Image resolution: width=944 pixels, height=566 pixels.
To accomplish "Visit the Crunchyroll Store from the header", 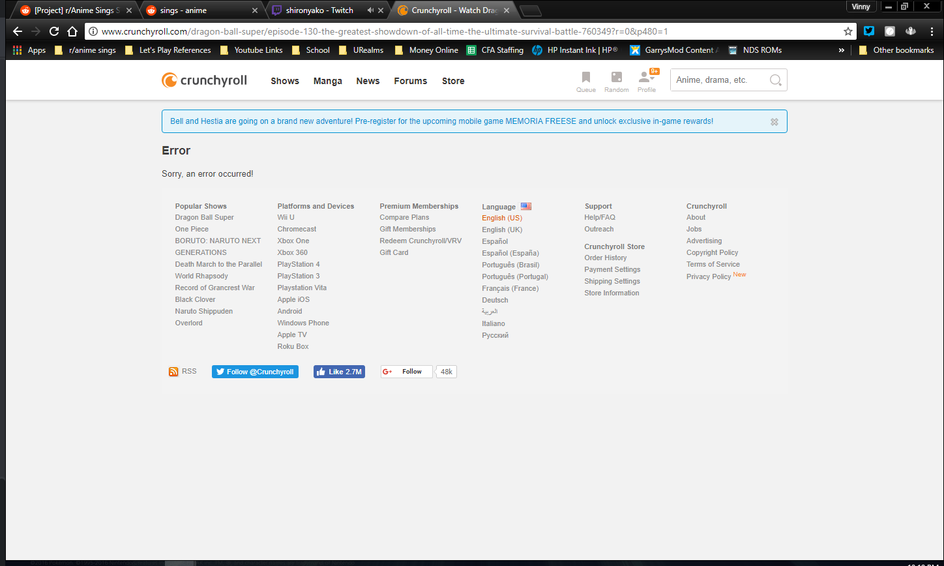I will click(x=453, y=81).
